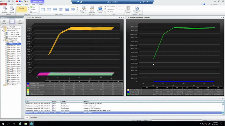The height and width of the screenshot is (126, 225).
Task: Collapse the Views (Total: 27) tree node
Action: [x=1, y=27]
